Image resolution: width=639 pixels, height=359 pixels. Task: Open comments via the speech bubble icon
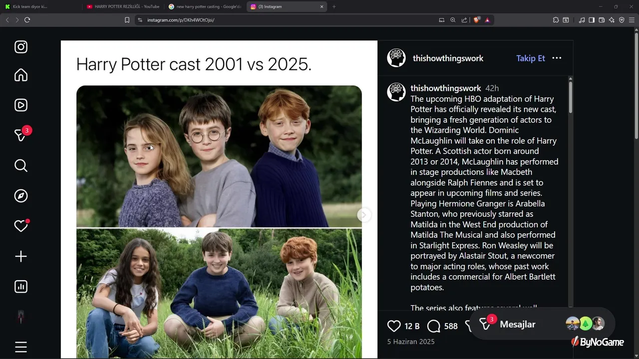coord(434,326)
